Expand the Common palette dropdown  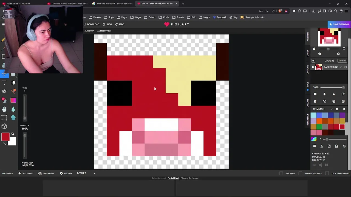pyautogui.click(x=332, y=109)
